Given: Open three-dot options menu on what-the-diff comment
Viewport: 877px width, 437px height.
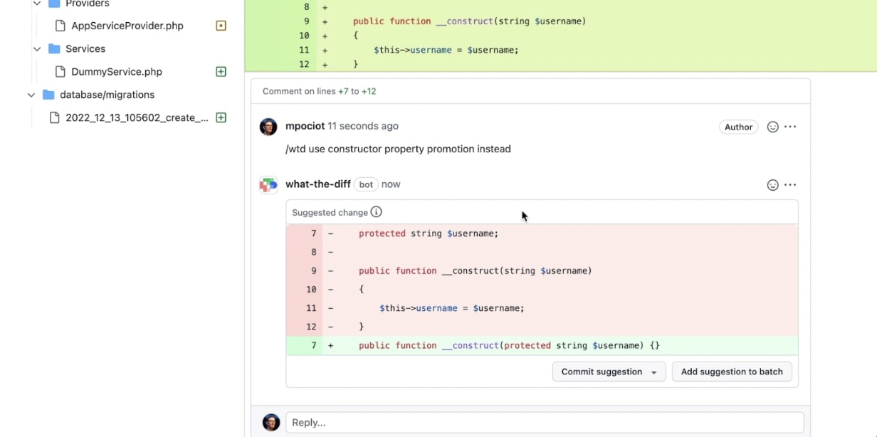Looking at the screenshot, I should pos(790,185).
